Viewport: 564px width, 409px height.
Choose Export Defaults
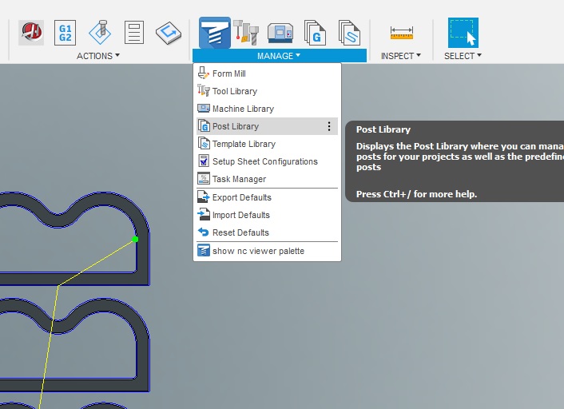[x=267, y=197]
